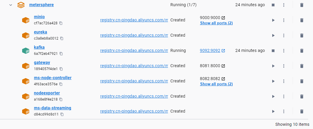Open kafka image registry link
The height and width of the screenshot is (129, 313).
tap(134, 50)
